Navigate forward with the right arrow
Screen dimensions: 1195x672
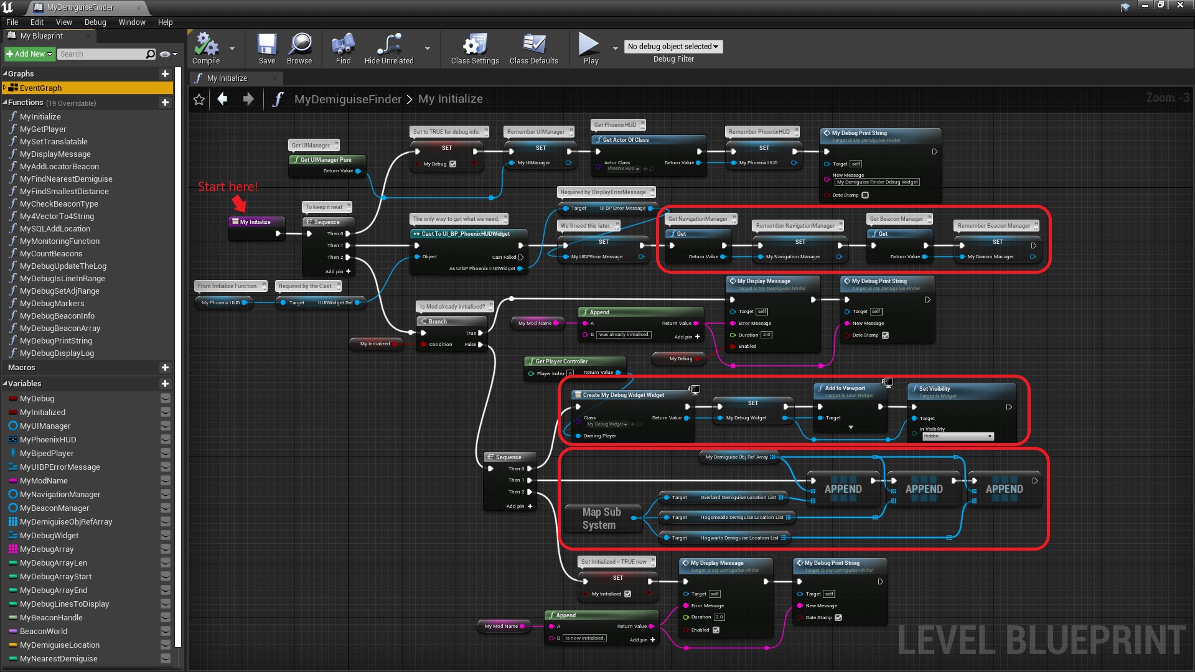[x=248, y=99]
